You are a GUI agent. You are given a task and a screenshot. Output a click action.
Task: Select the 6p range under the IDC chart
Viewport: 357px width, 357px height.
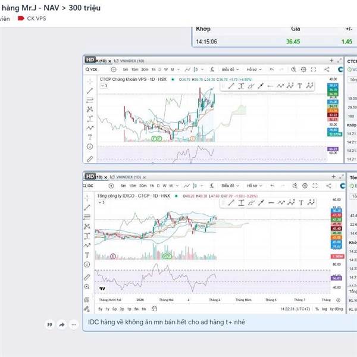tap(114, 309)
